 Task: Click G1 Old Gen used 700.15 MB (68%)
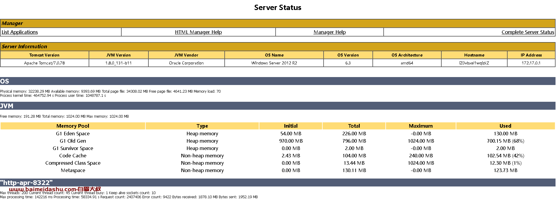click(505, 141)
